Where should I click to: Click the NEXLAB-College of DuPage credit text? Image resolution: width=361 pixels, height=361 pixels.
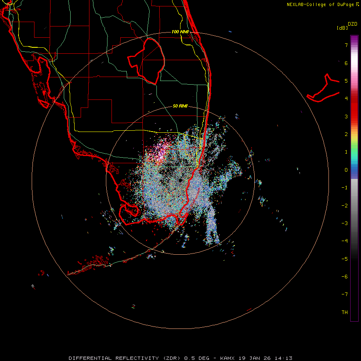pyautogui.click(x=323, y=4)
